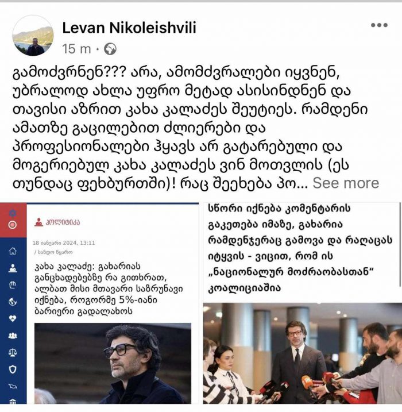Open the world globe section icon
Image resolution: width=402 pixels, height=412 pixels.
click(x=13, y=302)
